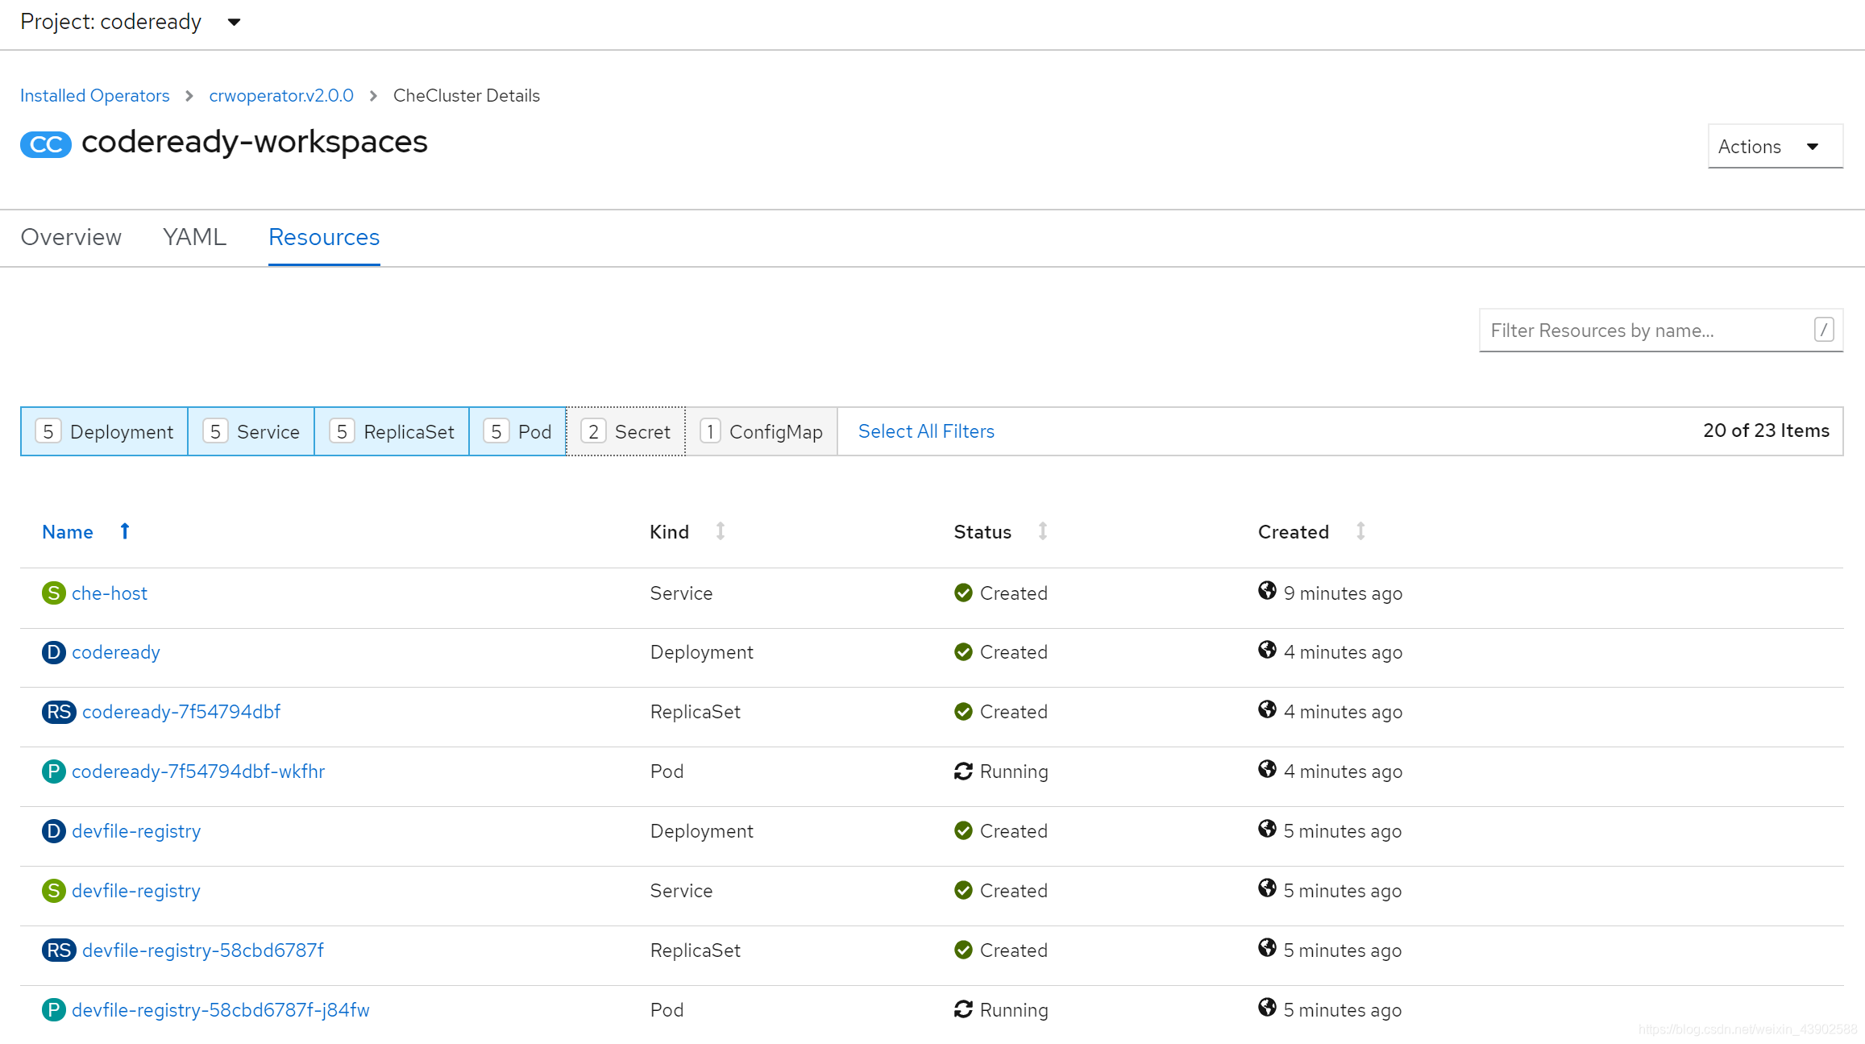Image resolution: width=1865 pixels, height=1044 pixels.
Task: Click the Deployment icon beside devfile-registry
Action: pos(53,831)
